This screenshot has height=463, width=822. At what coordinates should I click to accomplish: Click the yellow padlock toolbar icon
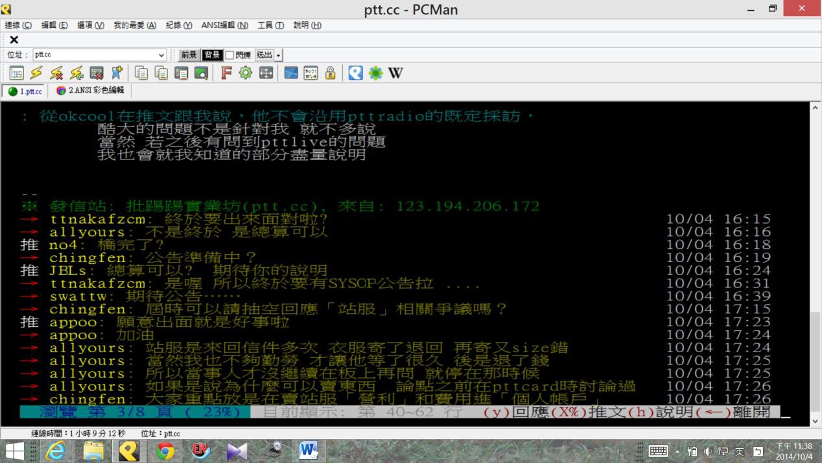[331, 73]
